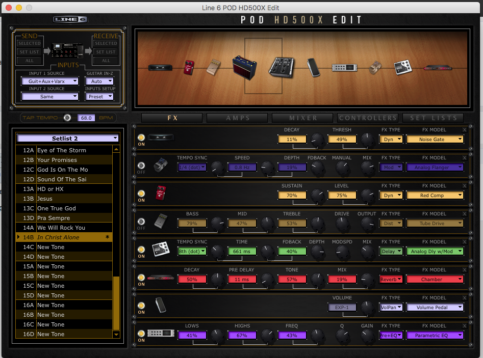
Task: Expand the Chamber FX Model dropdown
Action: coord(435,279)
